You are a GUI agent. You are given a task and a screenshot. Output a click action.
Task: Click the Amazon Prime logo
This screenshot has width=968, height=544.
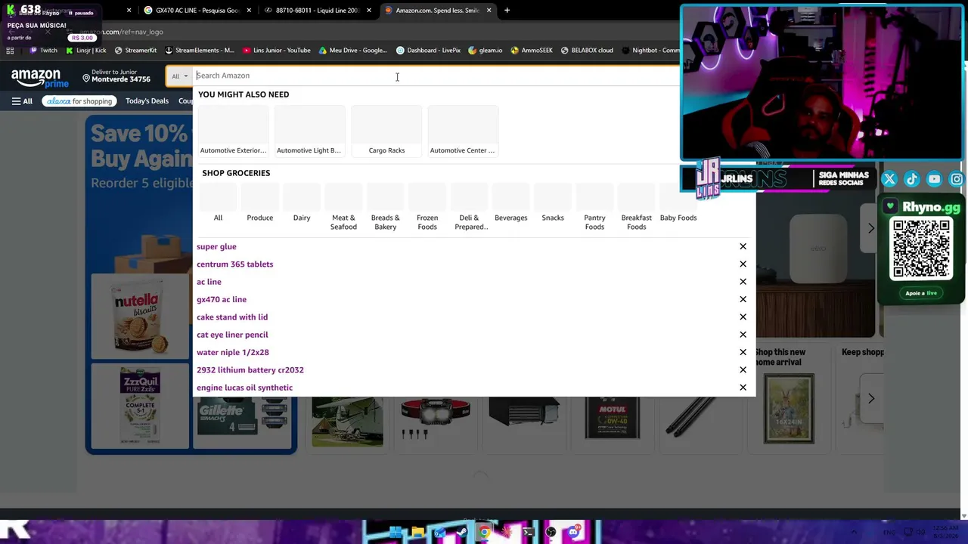click(x=39, y=78)
